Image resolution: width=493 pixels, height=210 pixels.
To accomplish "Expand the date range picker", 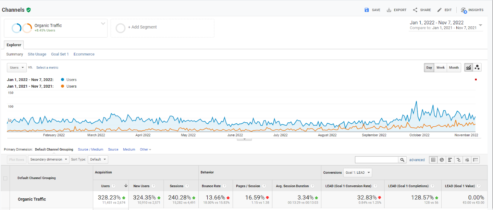I will (x=480, y=25).
